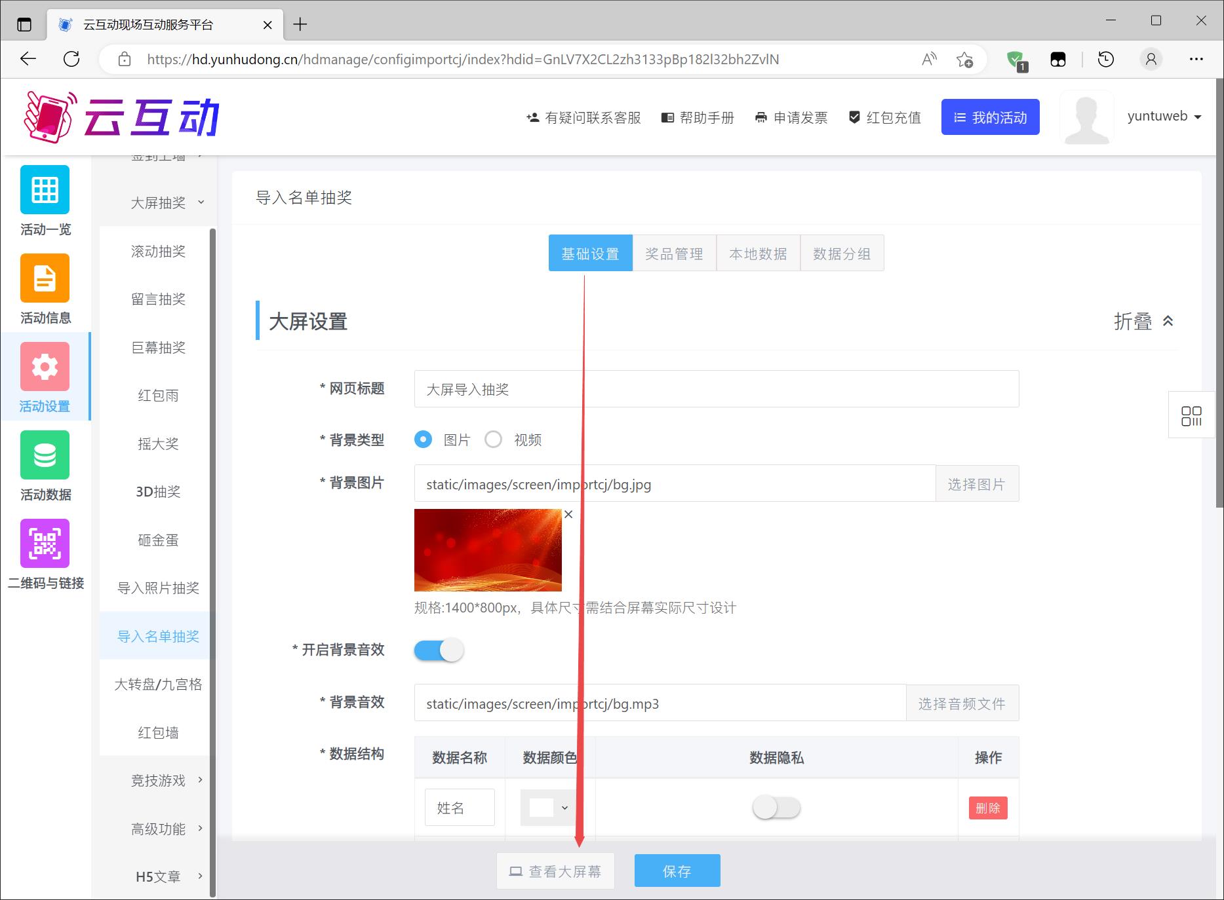Refresh the browser page

71,59
